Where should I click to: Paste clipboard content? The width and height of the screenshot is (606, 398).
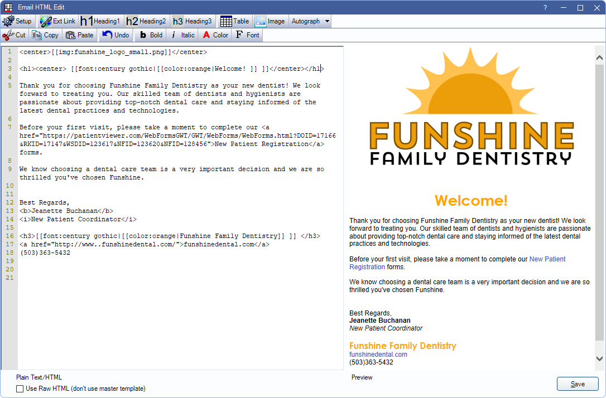point(79,35)
